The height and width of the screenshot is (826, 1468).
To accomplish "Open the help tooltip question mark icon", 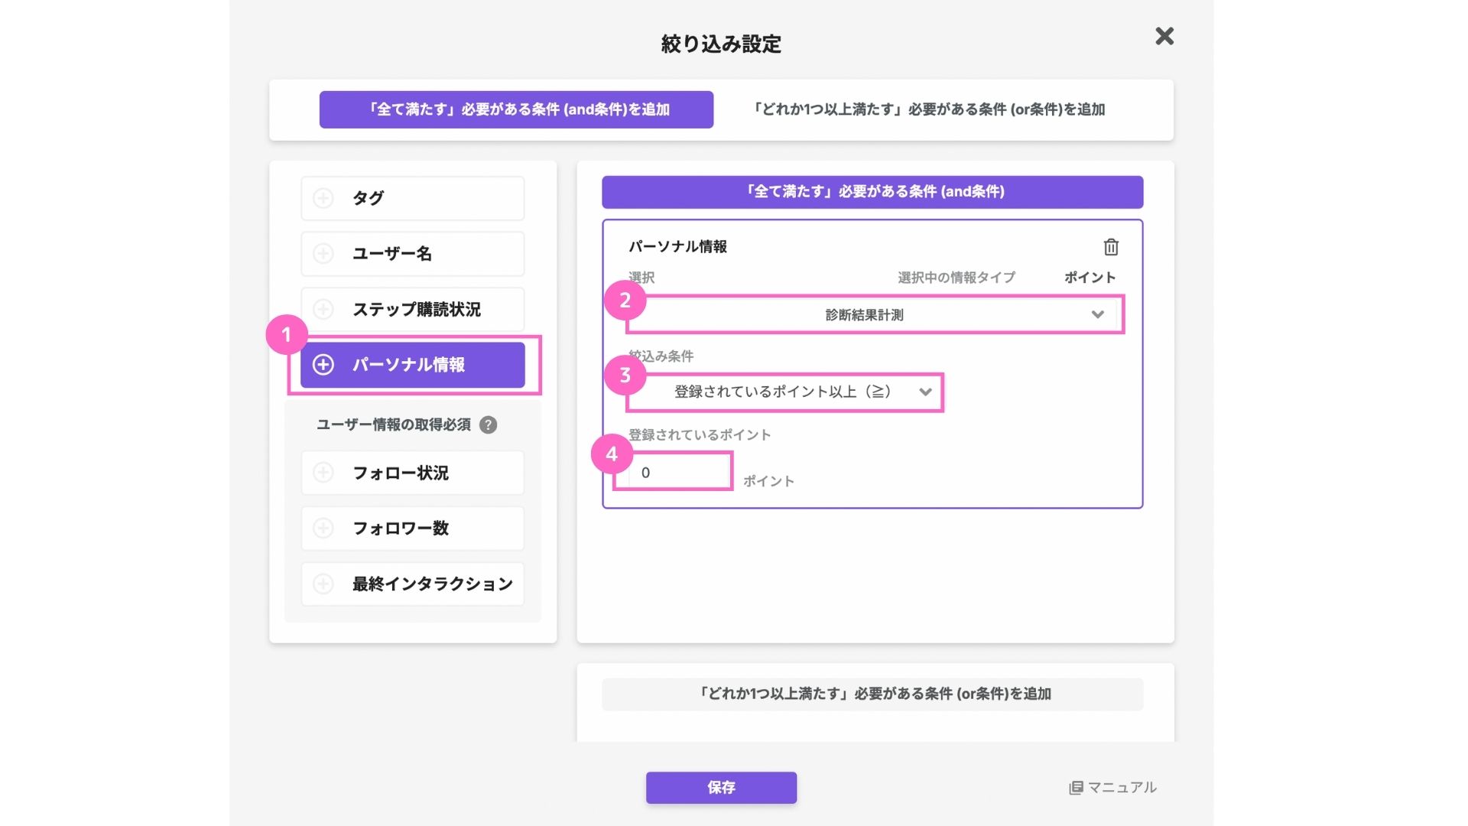I will click(488, 425).
